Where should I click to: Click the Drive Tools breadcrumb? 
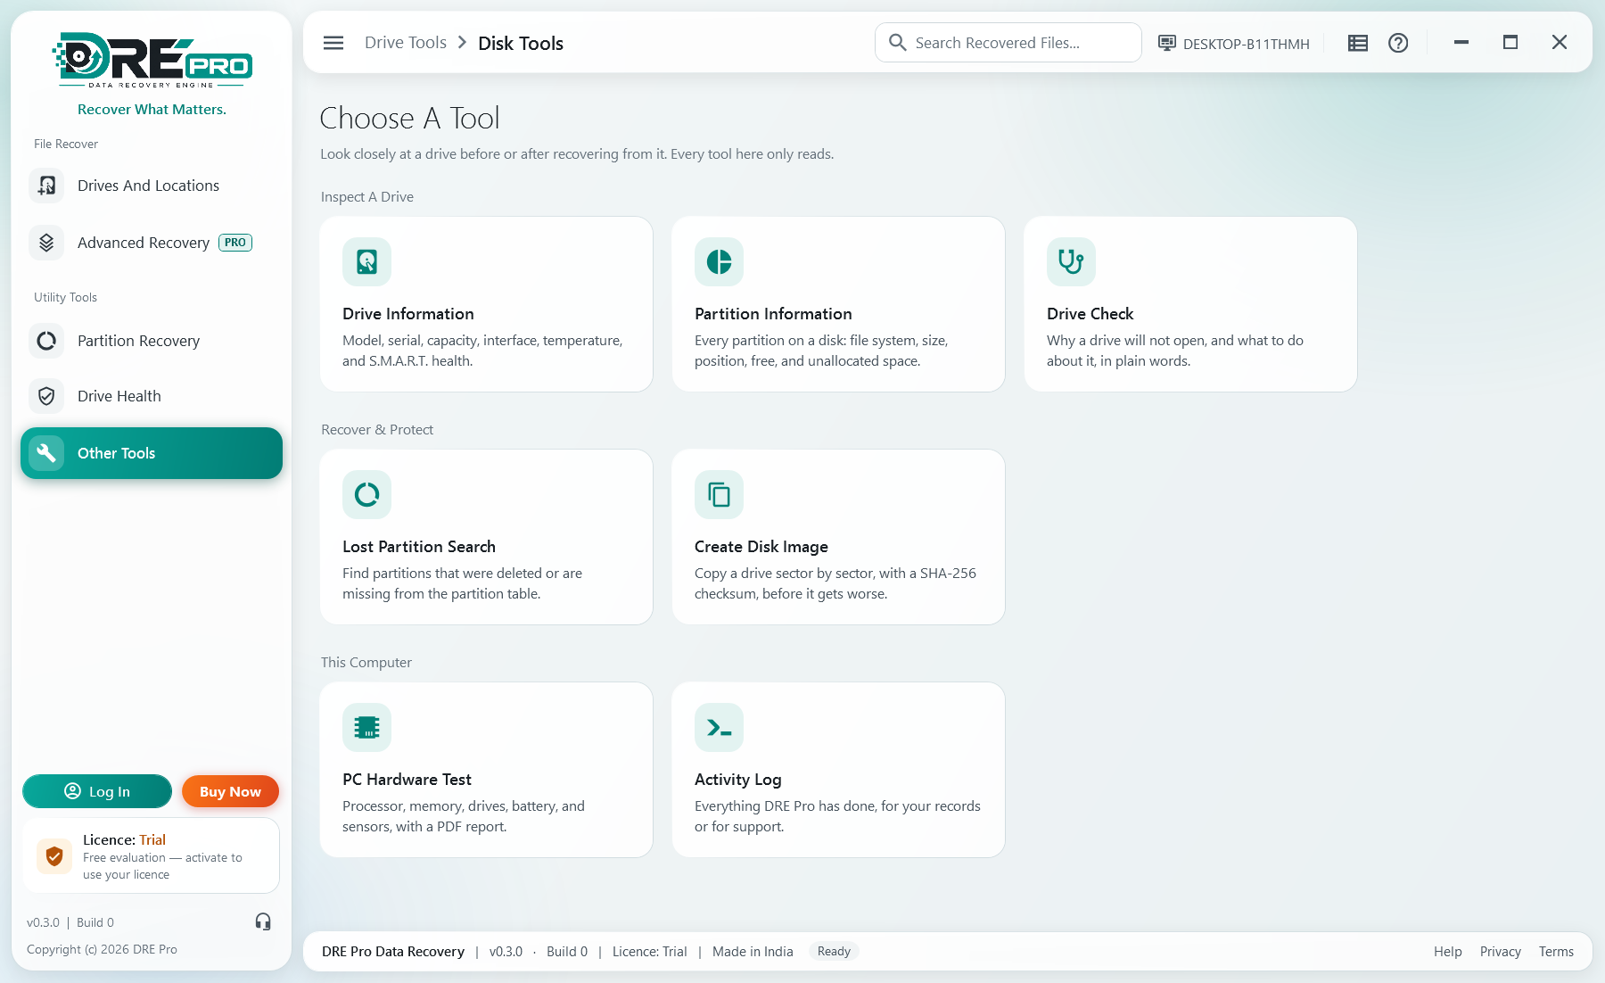tap(406, 43)
